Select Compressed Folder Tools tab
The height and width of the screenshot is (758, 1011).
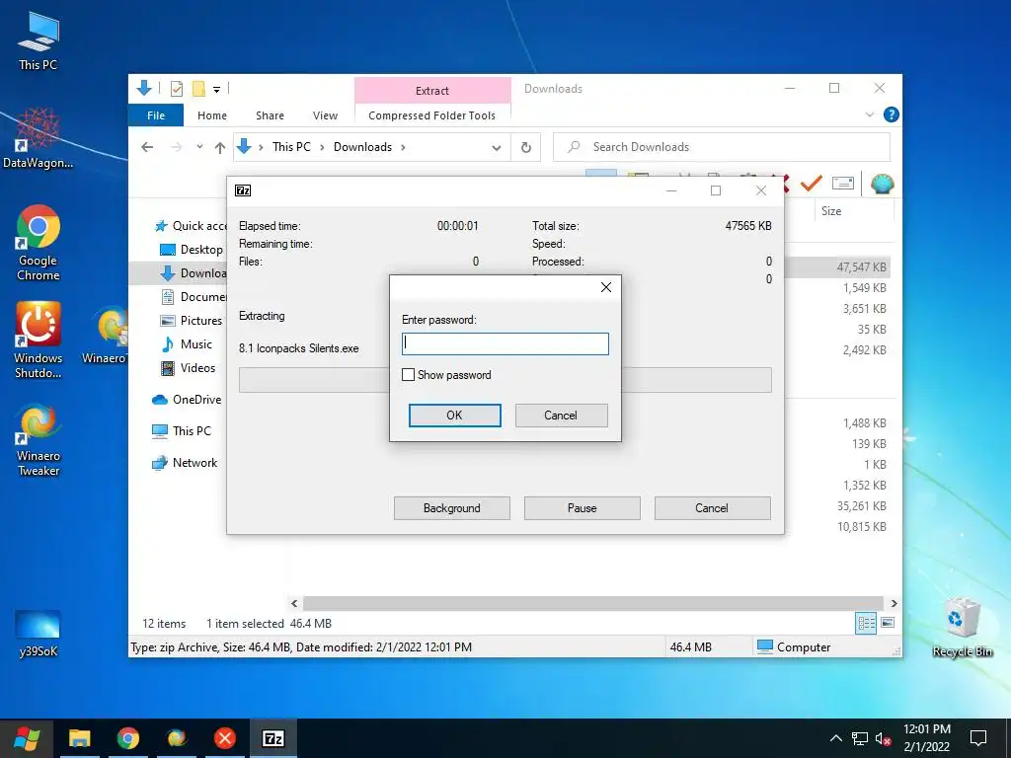[x=432, y=115]
